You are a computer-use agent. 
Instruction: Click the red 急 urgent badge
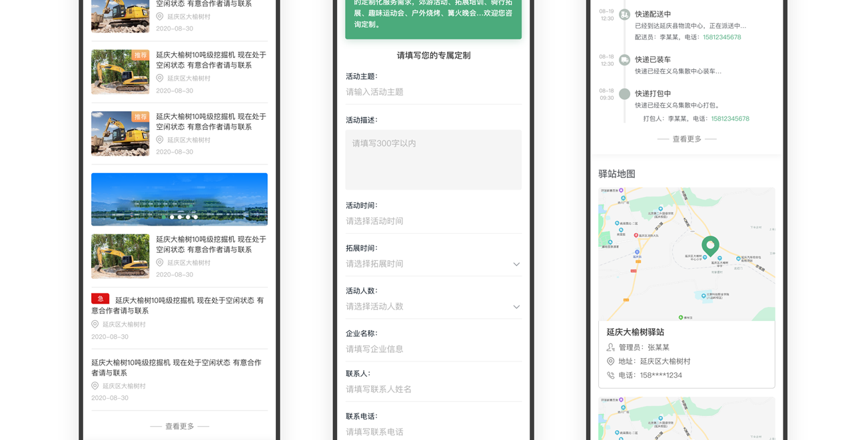click(100, 299)
